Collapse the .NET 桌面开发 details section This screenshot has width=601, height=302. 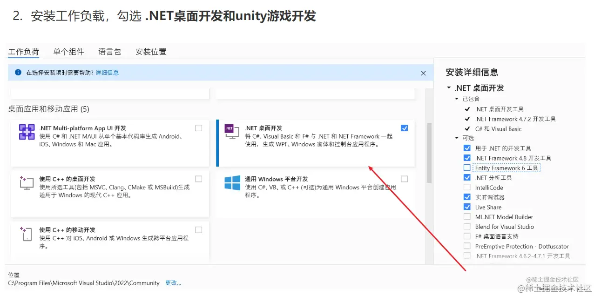coord(449,88)
